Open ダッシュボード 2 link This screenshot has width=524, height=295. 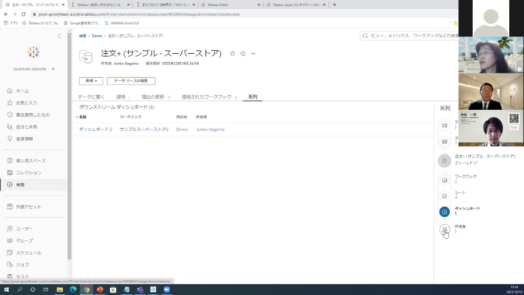click(x=96, y=130)
